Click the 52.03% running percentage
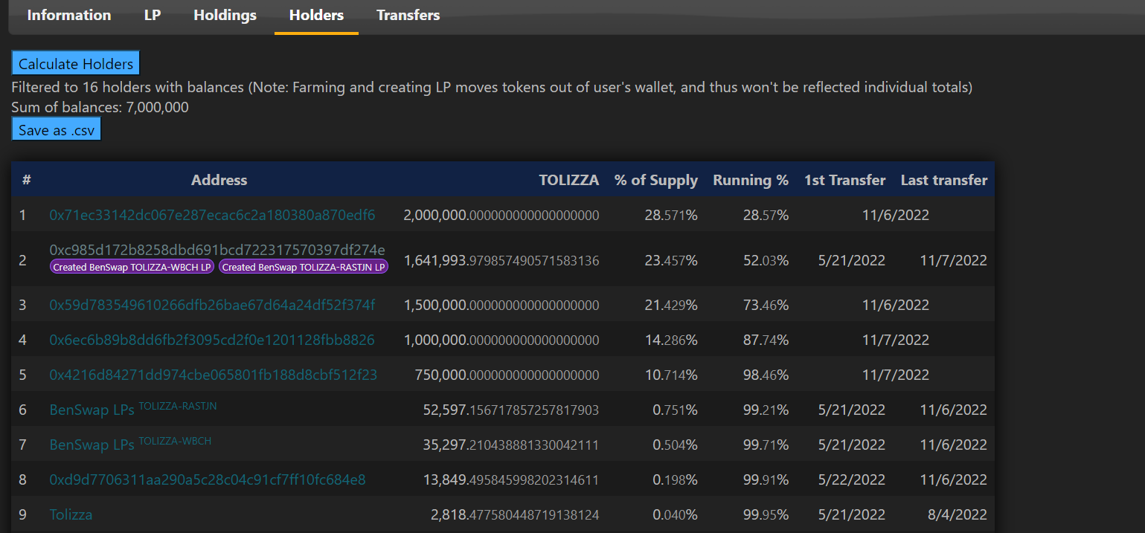The width and height of the screenshot is (1145, 533). click(766, 260)
